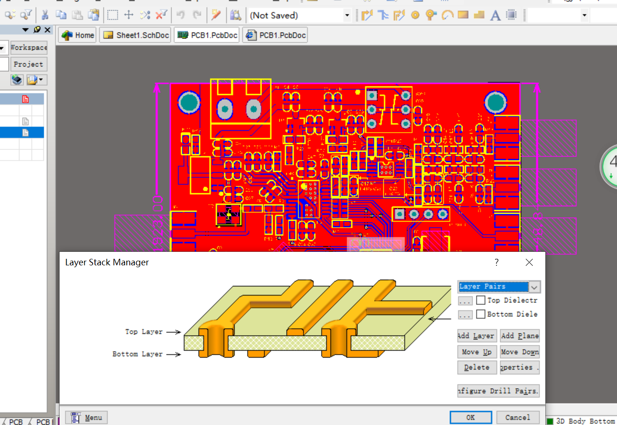Image resolution: width=617 pixels, height=425 pixels.
Task: Click the Undo arrow icon
Action: 181,15
